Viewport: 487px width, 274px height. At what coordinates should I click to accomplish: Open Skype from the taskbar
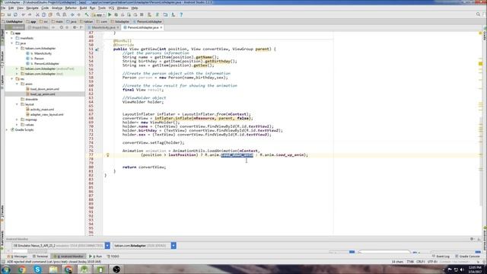(37, 269)
